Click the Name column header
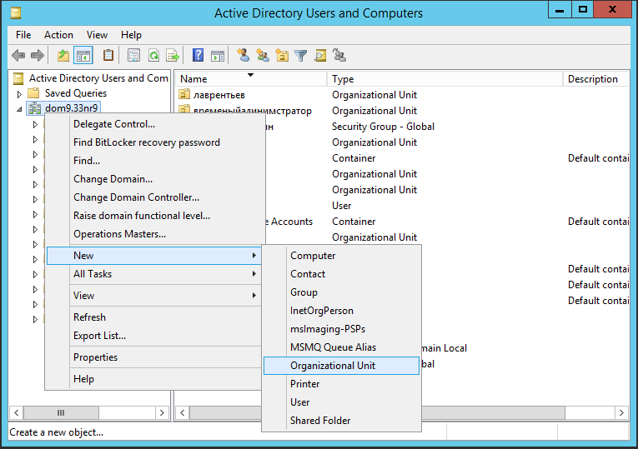Viewport: 638px width, 449px height. [x=251, y=79]
